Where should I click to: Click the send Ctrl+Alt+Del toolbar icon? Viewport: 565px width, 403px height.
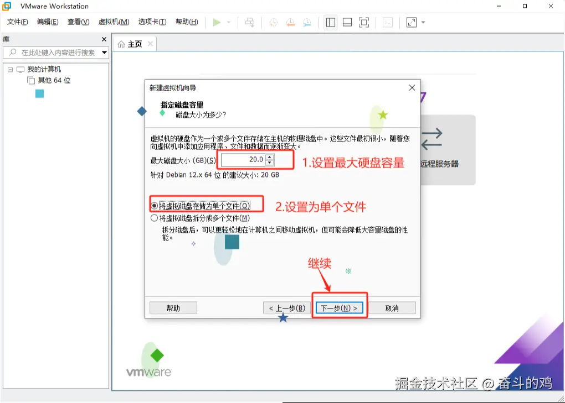(250, 22)
